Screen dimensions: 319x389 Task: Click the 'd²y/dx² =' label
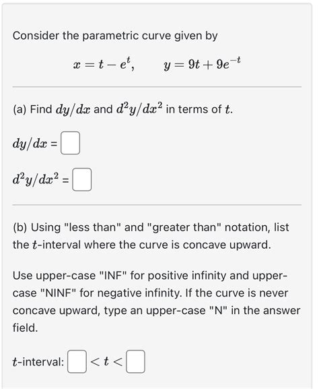(x=40, y=179)
